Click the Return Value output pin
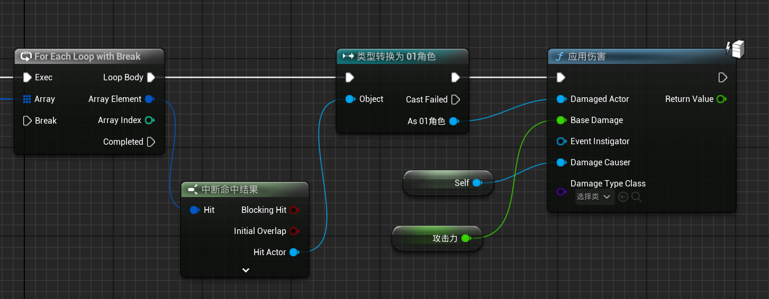This screenshot has height=299, width=769. click(x=721, y=99)
